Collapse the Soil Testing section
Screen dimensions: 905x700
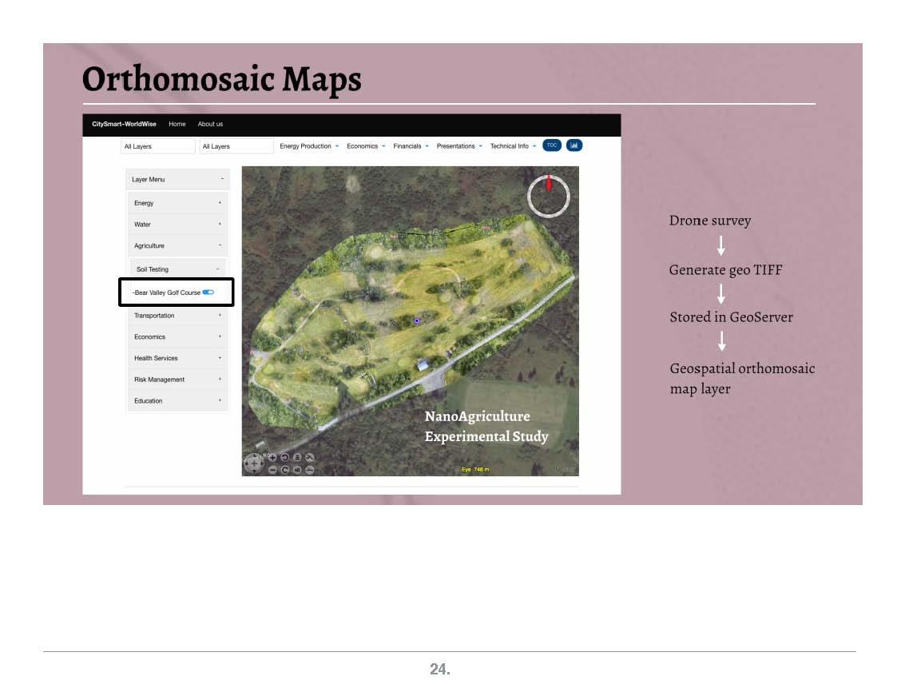coord(217,269)
